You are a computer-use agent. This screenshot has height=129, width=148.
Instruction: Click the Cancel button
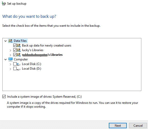[138, 125]
